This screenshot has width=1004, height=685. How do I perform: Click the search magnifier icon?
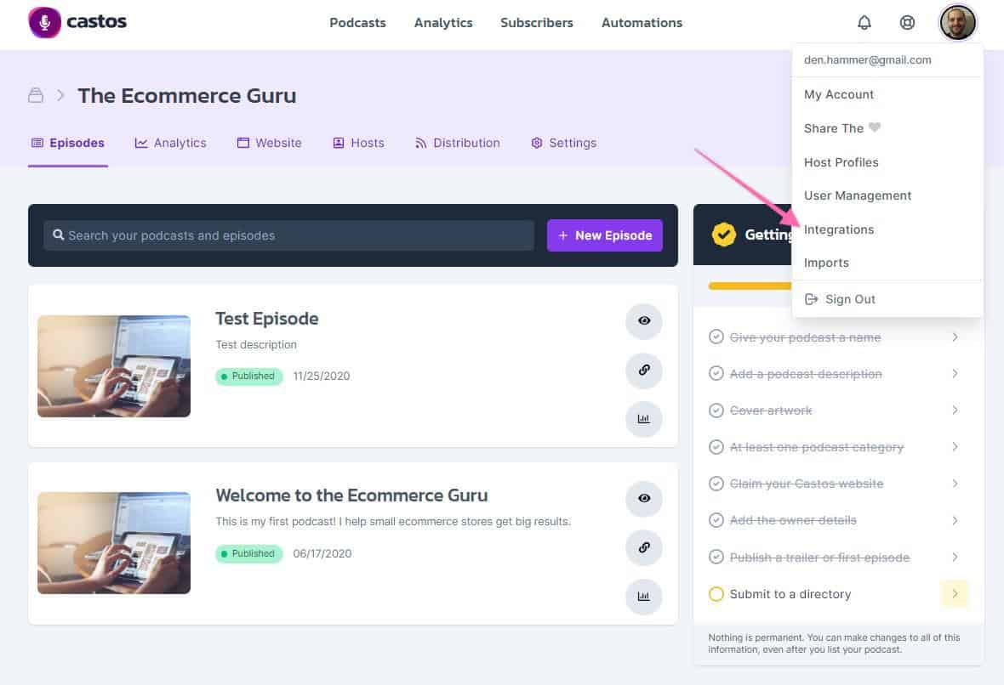[x=58, y=235]
